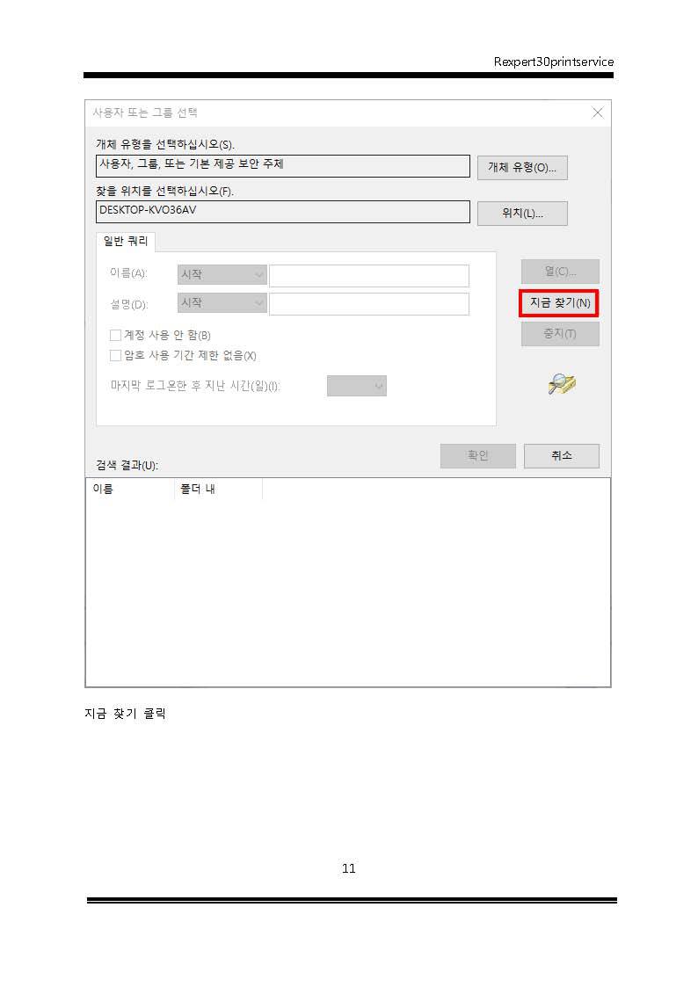Click the 폴더 내 column header

218,489
